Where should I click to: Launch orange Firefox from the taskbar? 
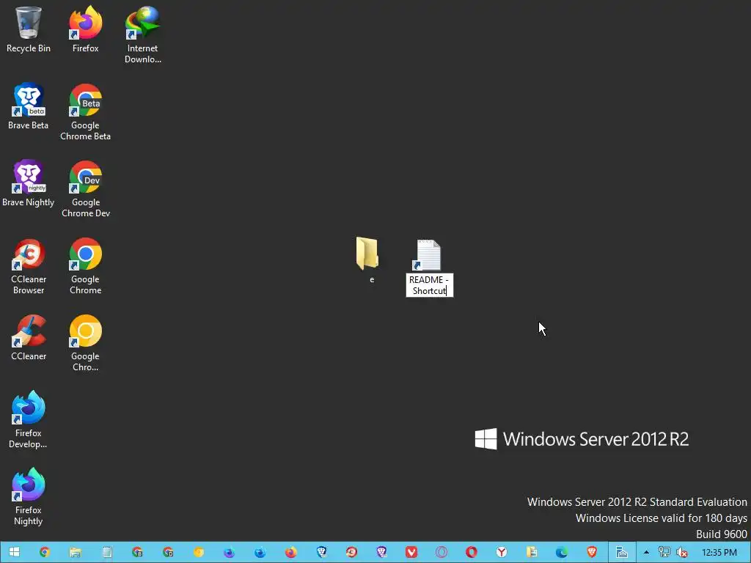[x=290, y=553]
